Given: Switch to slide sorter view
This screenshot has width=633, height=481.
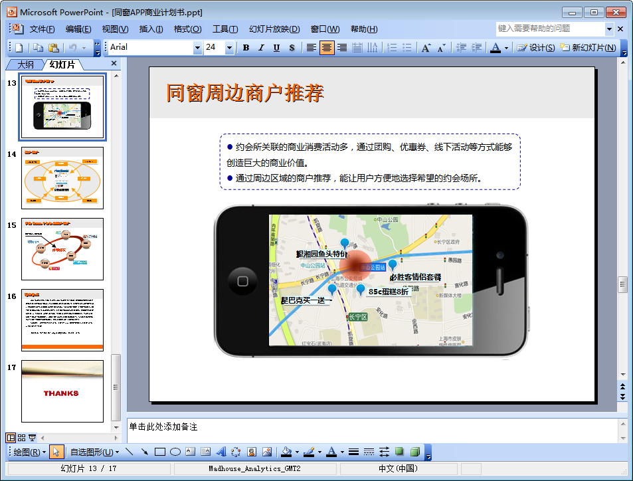Looking at the screenshot, I should tap(22, 438).
